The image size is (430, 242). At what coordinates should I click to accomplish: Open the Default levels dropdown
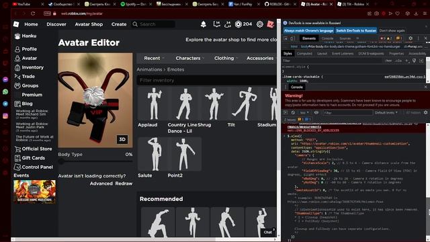(386, 112)
